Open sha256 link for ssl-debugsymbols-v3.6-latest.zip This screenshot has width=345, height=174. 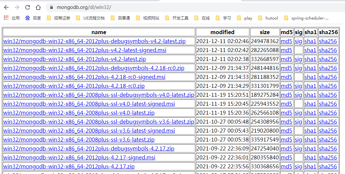(x=328, y=122)
